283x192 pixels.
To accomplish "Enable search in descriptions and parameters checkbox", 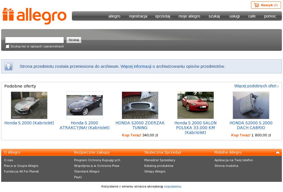I will click(7, 46).
